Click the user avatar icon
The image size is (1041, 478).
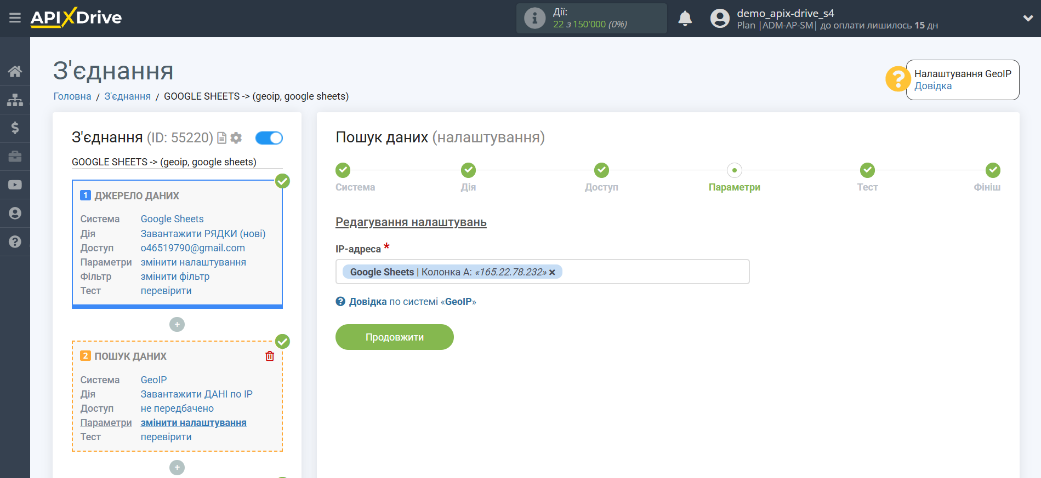720,19
